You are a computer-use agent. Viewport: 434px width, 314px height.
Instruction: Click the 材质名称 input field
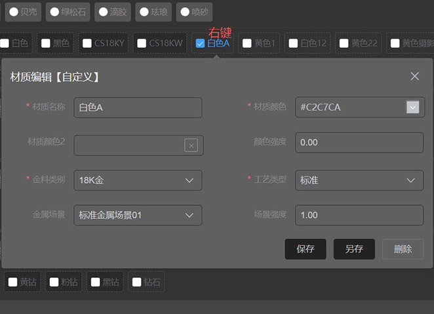pos(138,108)
